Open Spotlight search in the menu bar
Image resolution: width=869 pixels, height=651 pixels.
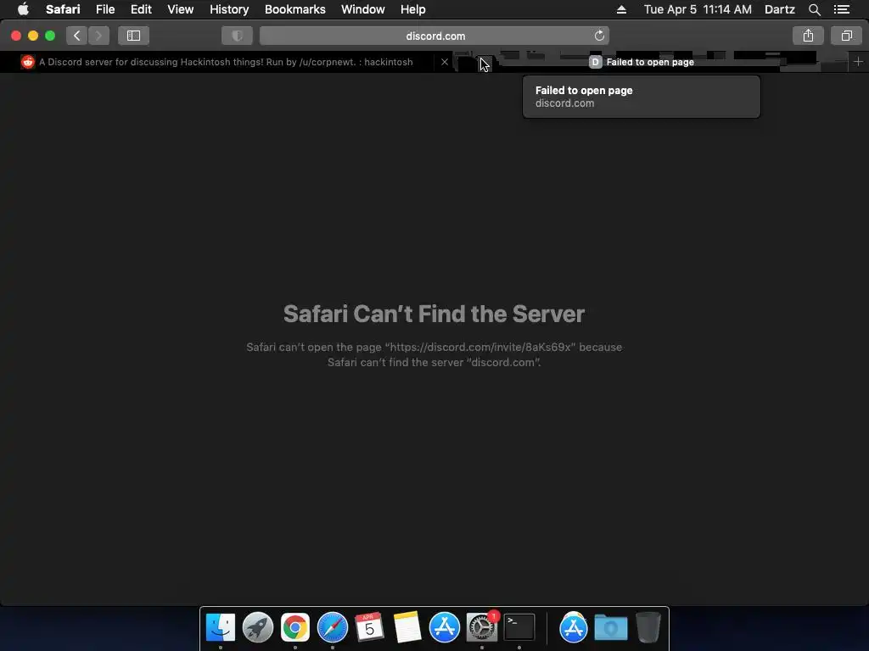click(814, 9)
